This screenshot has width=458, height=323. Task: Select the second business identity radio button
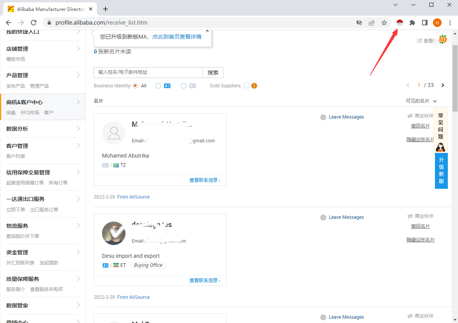tap(158, 85)
